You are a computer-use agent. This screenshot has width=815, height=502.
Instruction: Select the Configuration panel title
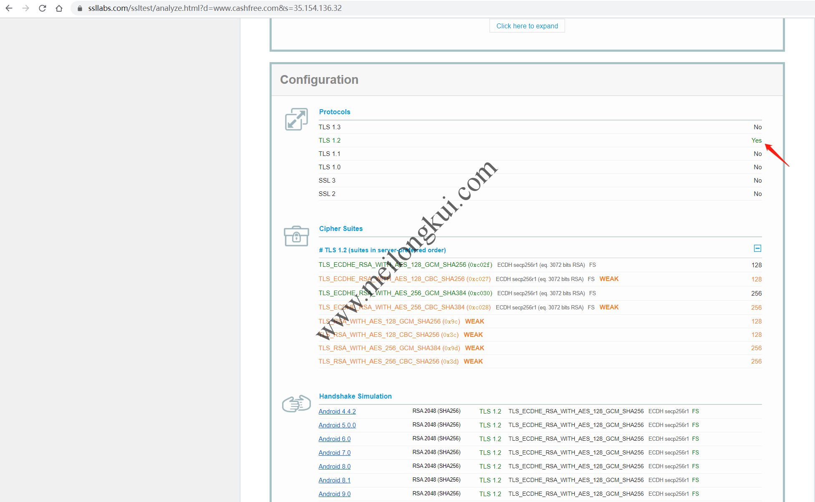pyautogui.click(x=319, y=80)
